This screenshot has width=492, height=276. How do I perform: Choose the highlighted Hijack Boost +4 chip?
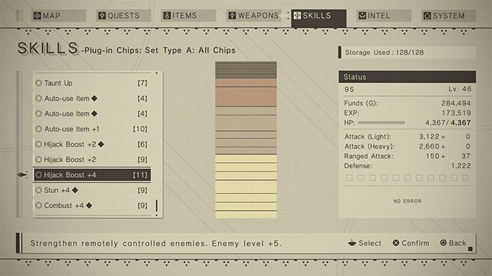coord(92,175)
